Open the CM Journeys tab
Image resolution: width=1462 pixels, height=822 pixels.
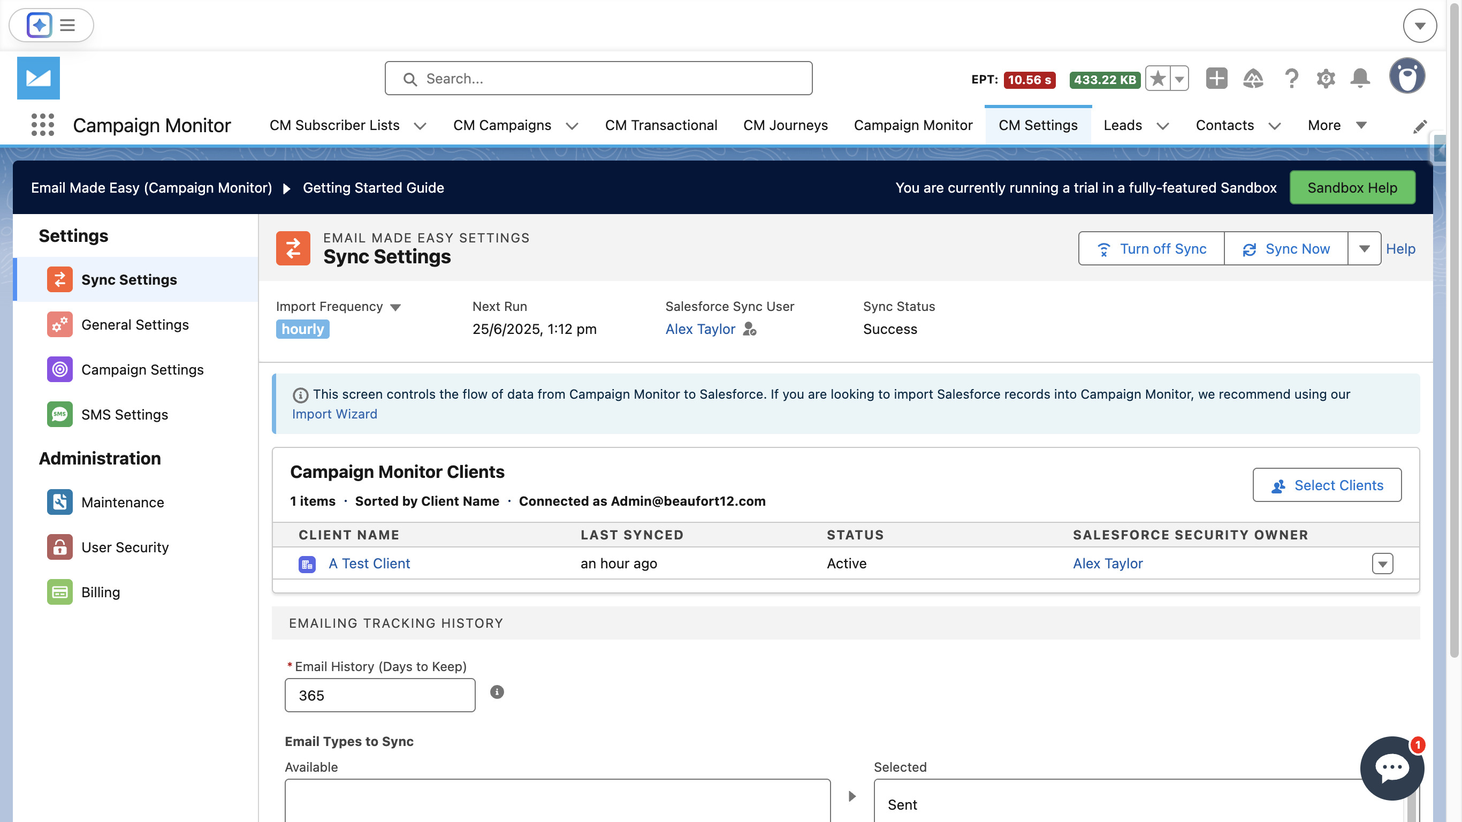pos(785,125)
